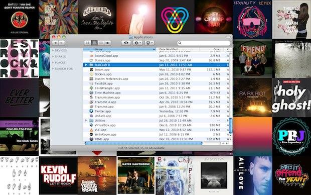311x195 pixels.
Task: Select the TextWrangler.app icon
Action: pyautogui.click(x=91, y=88)
